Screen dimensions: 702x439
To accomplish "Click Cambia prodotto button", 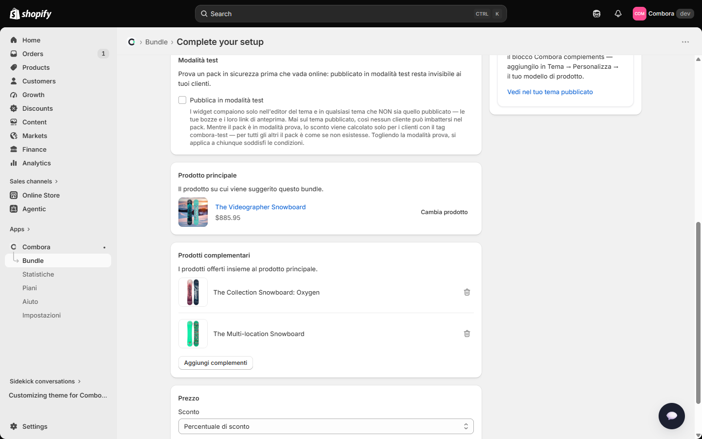I will click(x=444, y=212).
